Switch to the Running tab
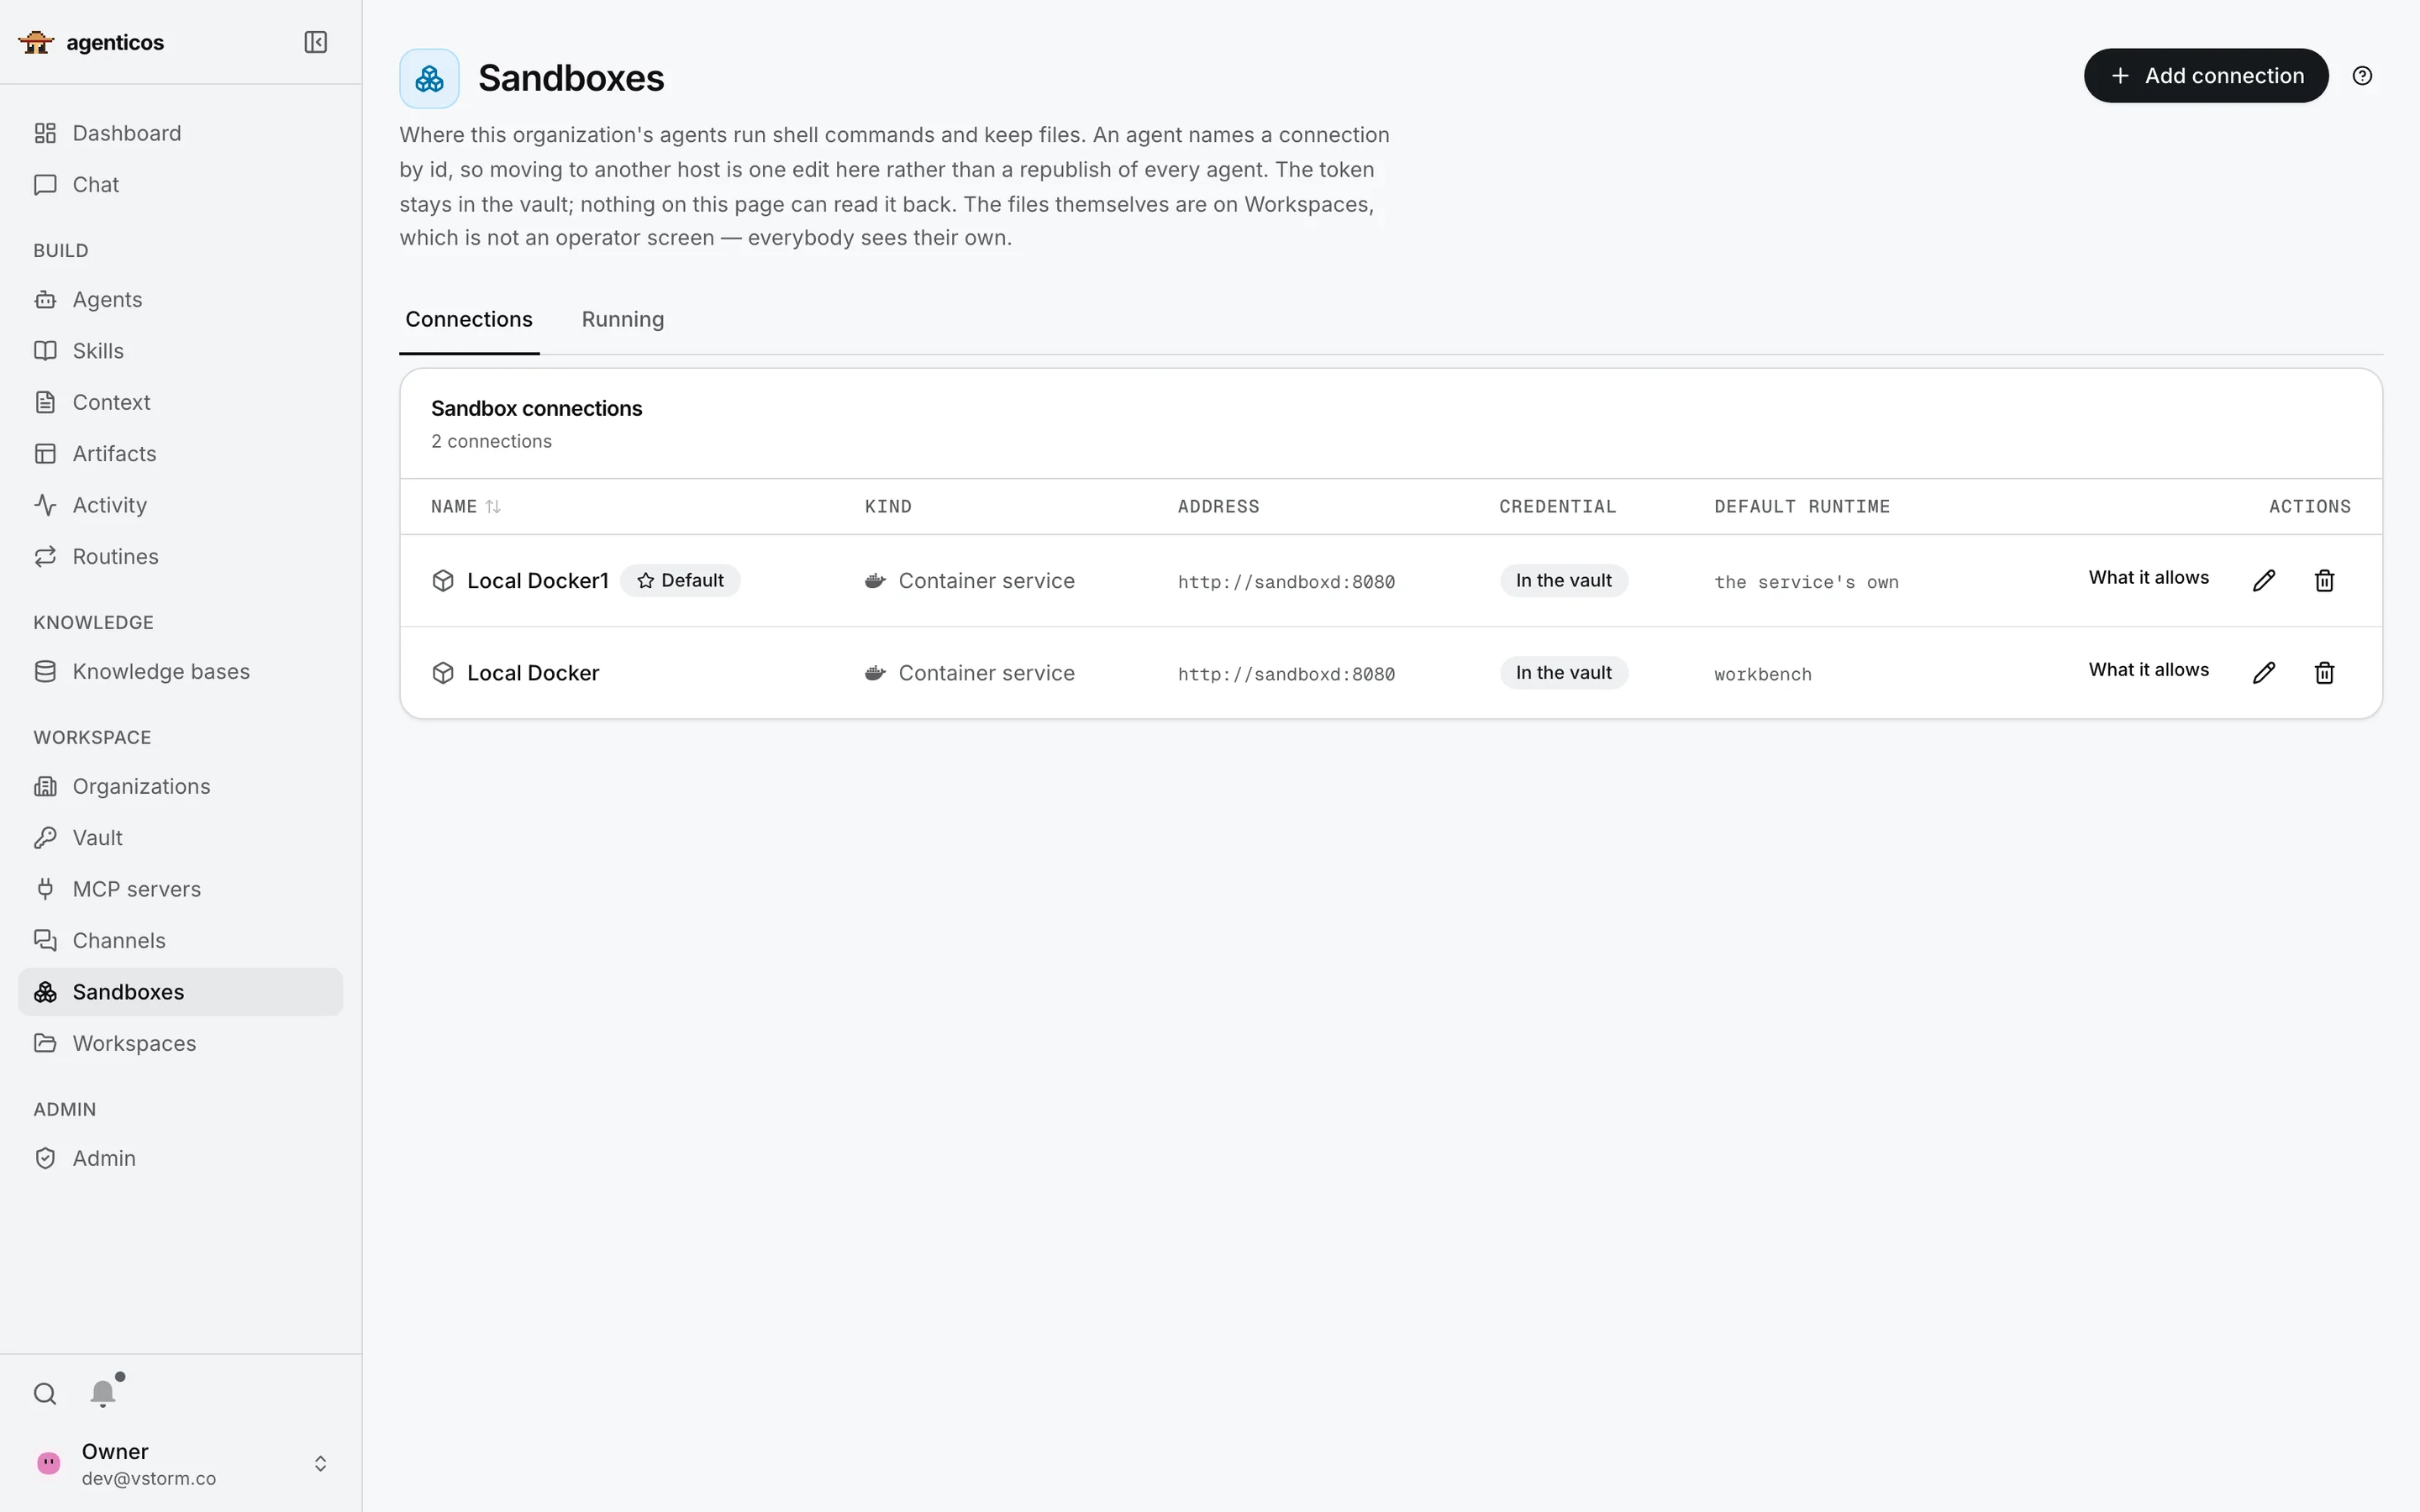The height and width of the screenshot is (1512, 2420). (623, 320)
